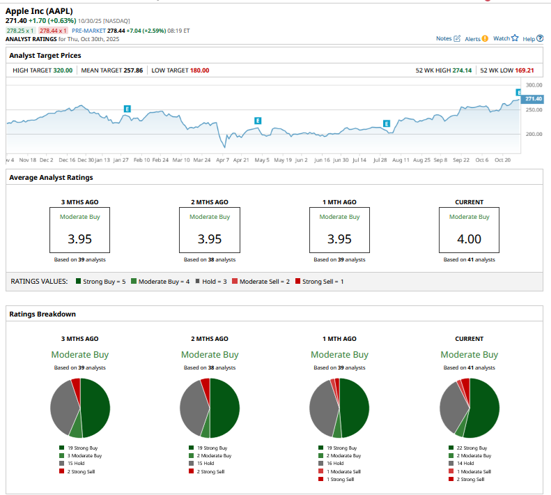This screenshot has height=495, width=551.
Task: Click the Notes pencil-edit icon
Action: pos(457,39)
